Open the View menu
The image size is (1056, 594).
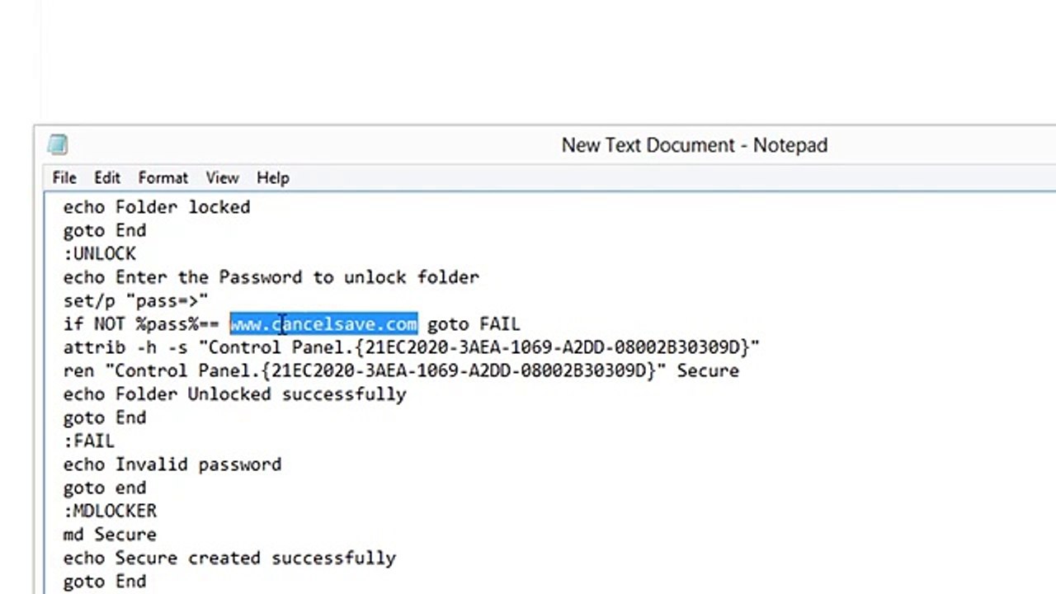click(222, 177)
